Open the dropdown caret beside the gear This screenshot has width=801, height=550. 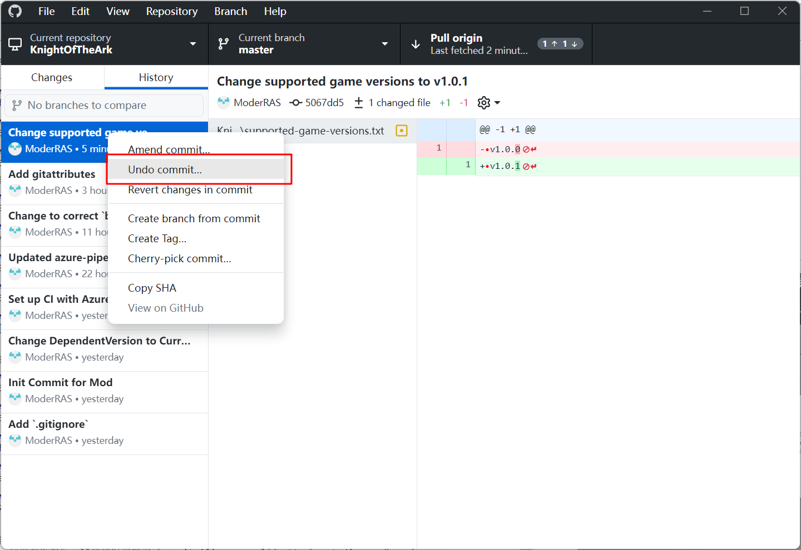click(497, 103)
